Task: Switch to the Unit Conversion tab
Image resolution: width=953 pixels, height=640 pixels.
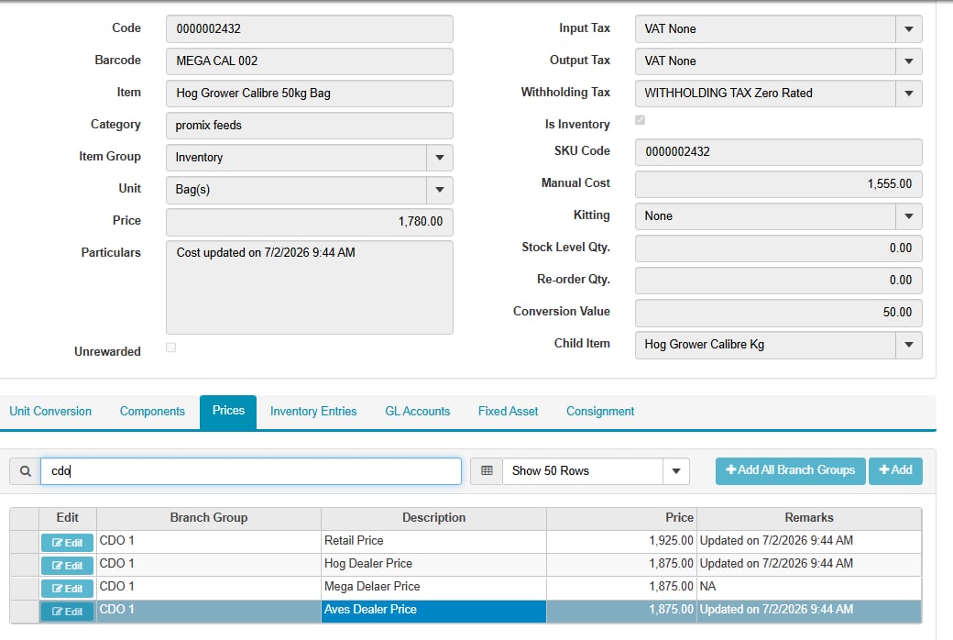Action: pos(50,412)
